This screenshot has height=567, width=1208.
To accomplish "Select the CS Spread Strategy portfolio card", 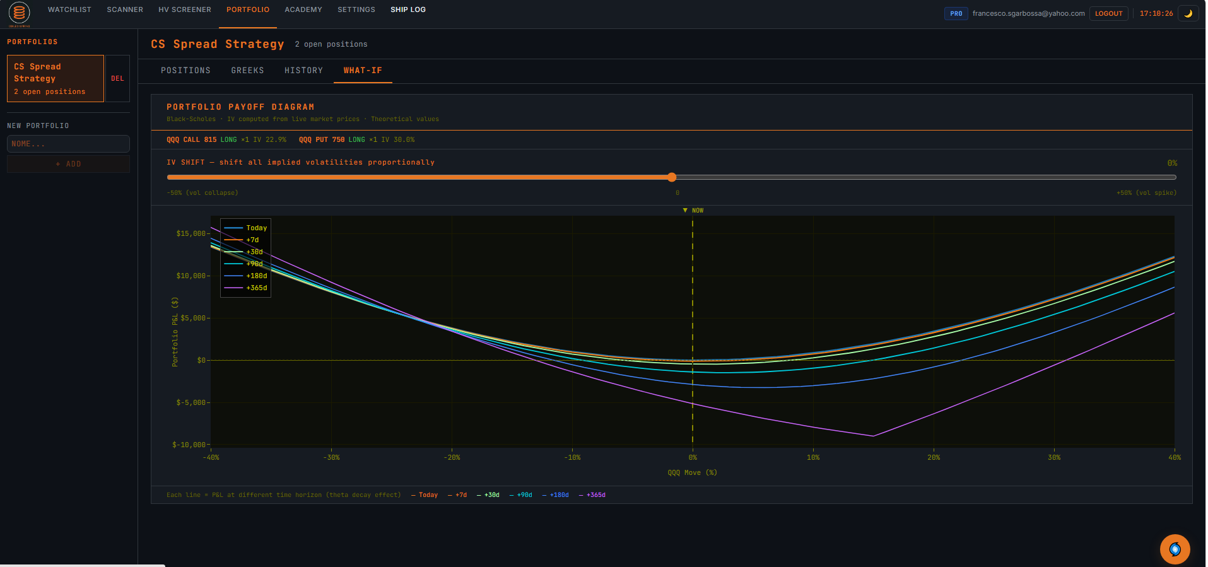I will pos(56,79).
